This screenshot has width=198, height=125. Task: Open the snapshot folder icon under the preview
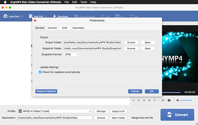(x=169, y=100)
